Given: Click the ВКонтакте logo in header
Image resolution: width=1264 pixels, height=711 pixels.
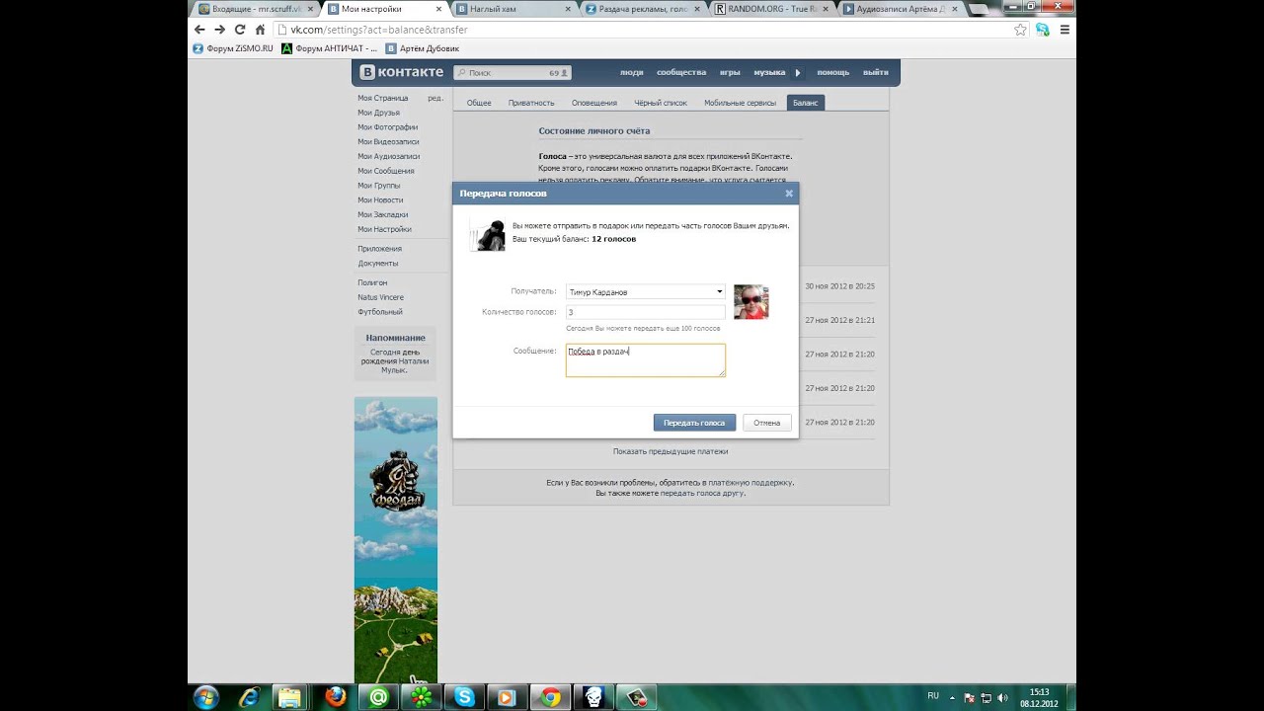Looking at the screenshot, I should (x=402, y=72).
